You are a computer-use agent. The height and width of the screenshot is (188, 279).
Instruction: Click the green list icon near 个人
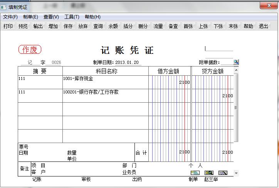coord(195,173)
